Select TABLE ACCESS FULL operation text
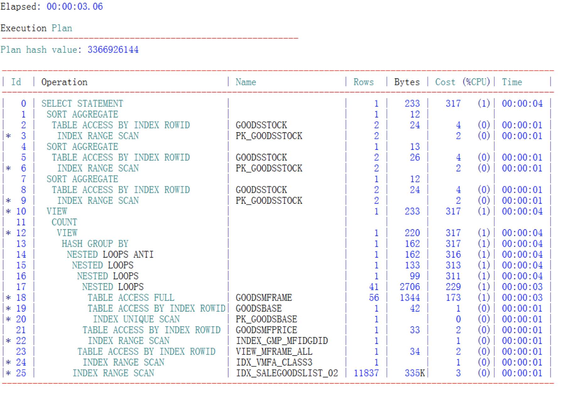565x395 pixels. point(131,298)
